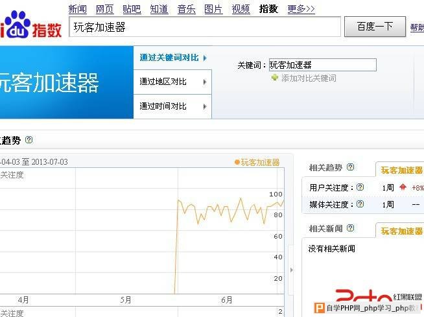Click the 1周 value for 用户关注度
This screenshot has width=424, height=317.
(x=388, y=187)
